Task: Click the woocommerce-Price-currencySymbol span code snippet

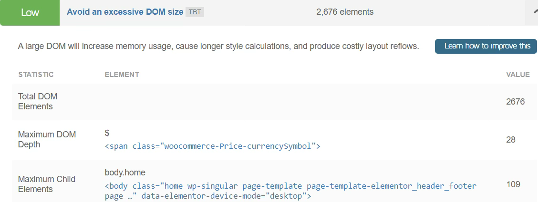Action: pos(212,146)
